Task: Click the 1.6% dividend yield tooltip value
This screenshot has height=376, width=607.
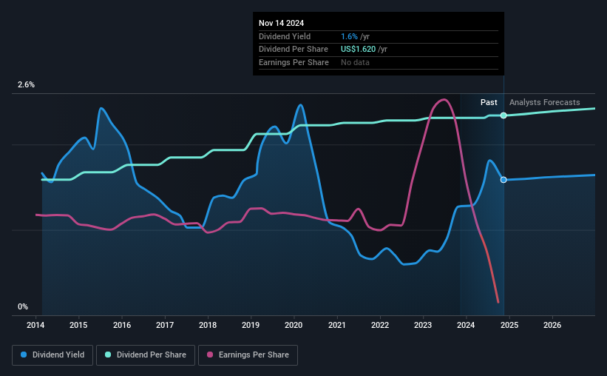Action: pos(349,36)
